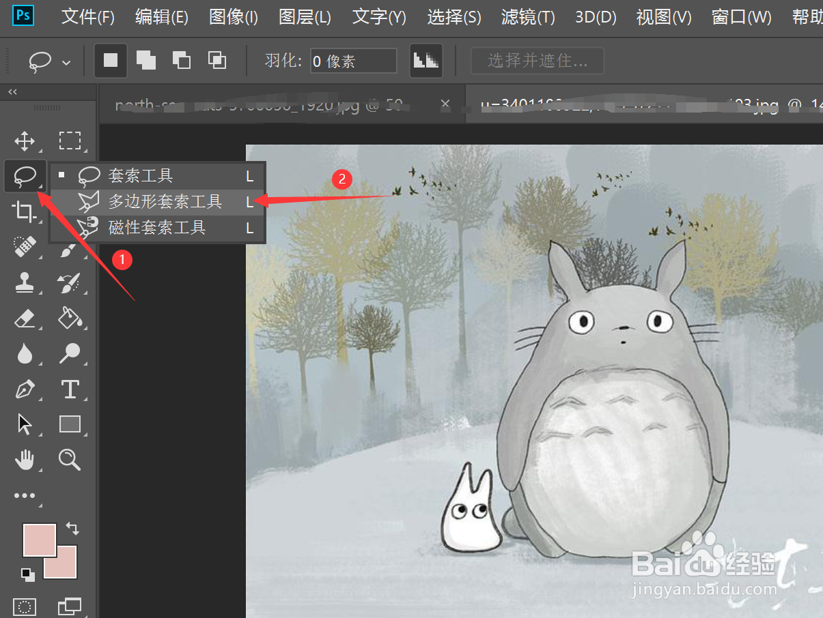The width and height of the screenshot is (823, 618).
Task: Collapse the tools panel double-arrow
Action: coord(12,91)
